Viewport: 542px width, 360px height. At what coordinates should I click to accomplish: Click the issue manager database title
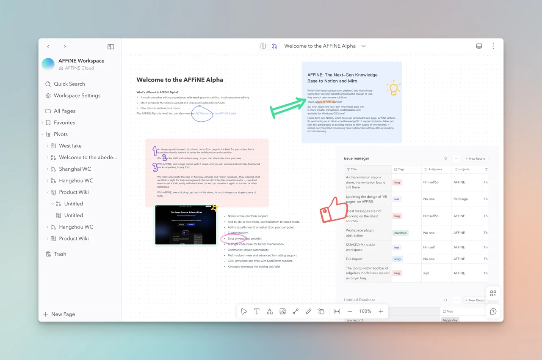point(357,158)
